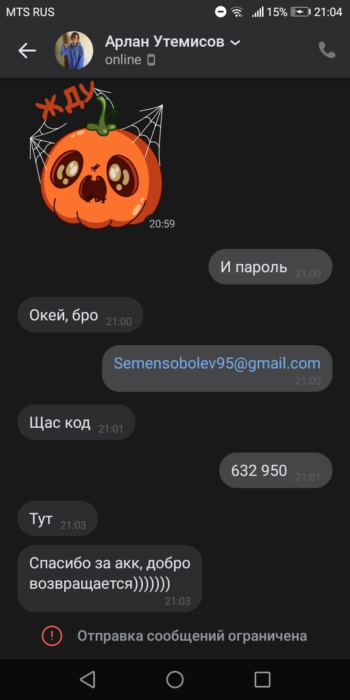This screenshot has width=350, height=700.
Task: Start a call with phone icon
Action: tap(327, 51)
